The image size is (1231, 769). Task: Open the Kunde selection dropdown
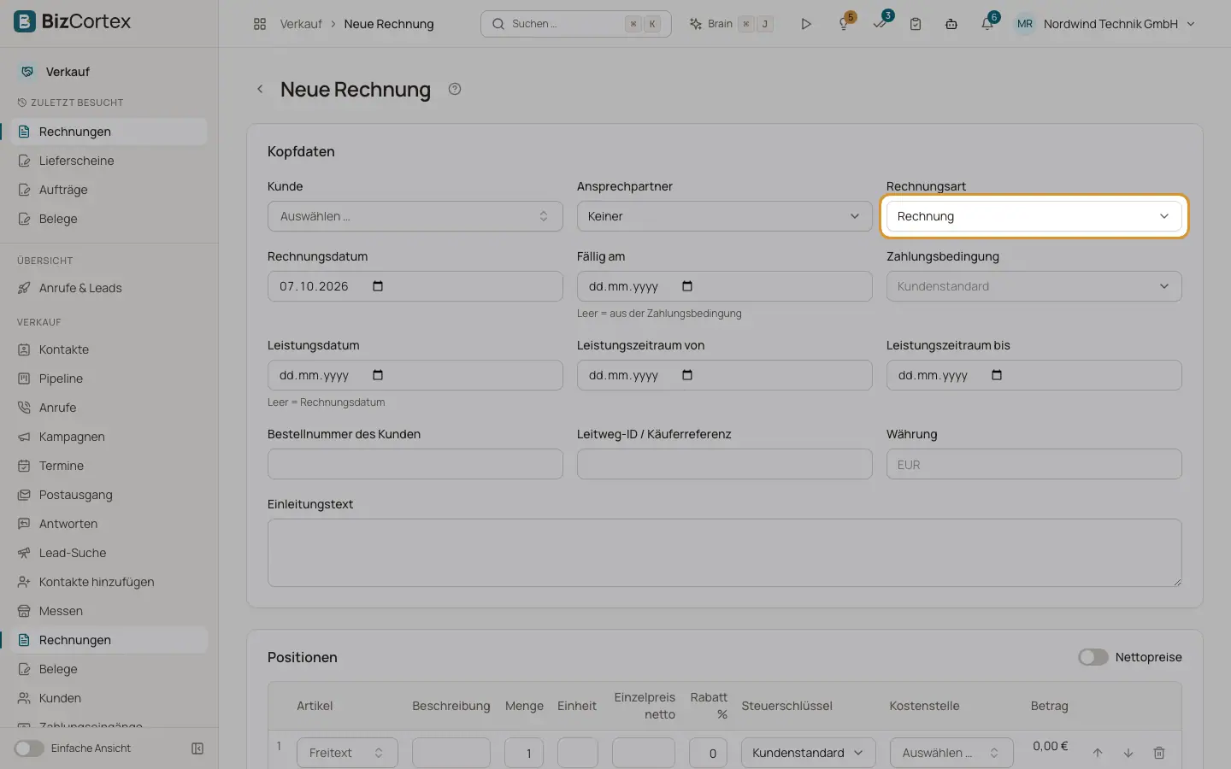point(415,216)
